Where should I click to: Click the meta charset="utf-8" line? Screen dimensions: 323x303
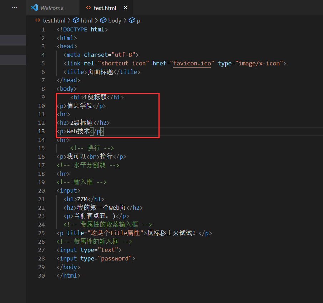(x=101, y=55)
